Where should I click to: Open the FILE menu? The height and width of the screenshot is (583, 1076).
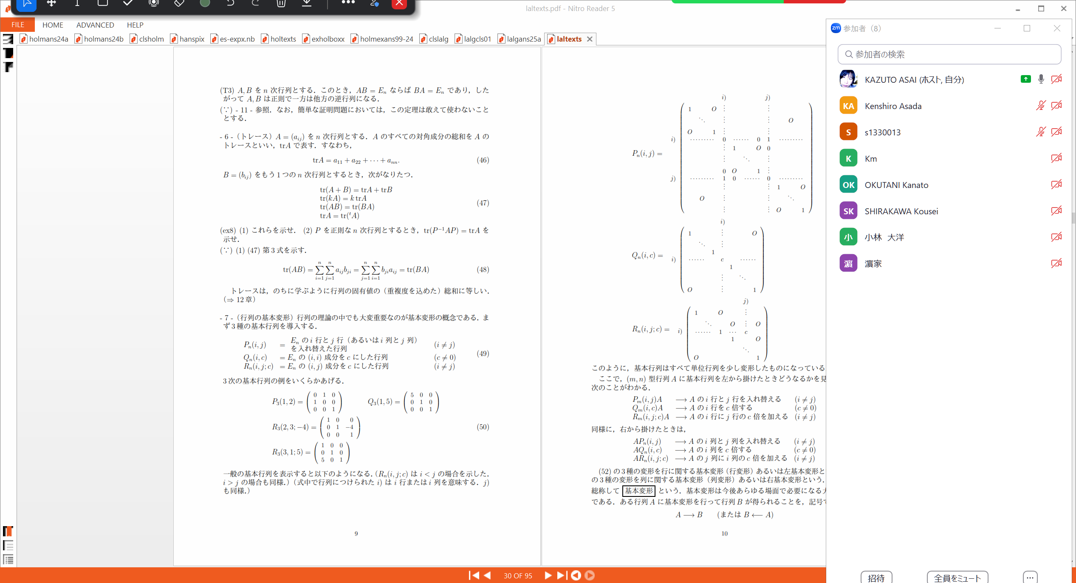pos(18,25)
